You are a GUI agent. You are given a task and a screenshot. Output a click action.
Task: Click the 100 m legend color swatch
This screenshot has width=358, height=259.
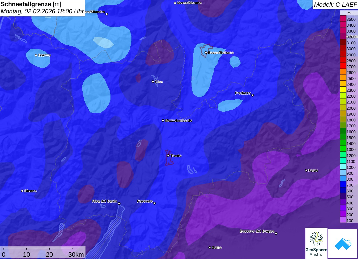coord(343,220)
